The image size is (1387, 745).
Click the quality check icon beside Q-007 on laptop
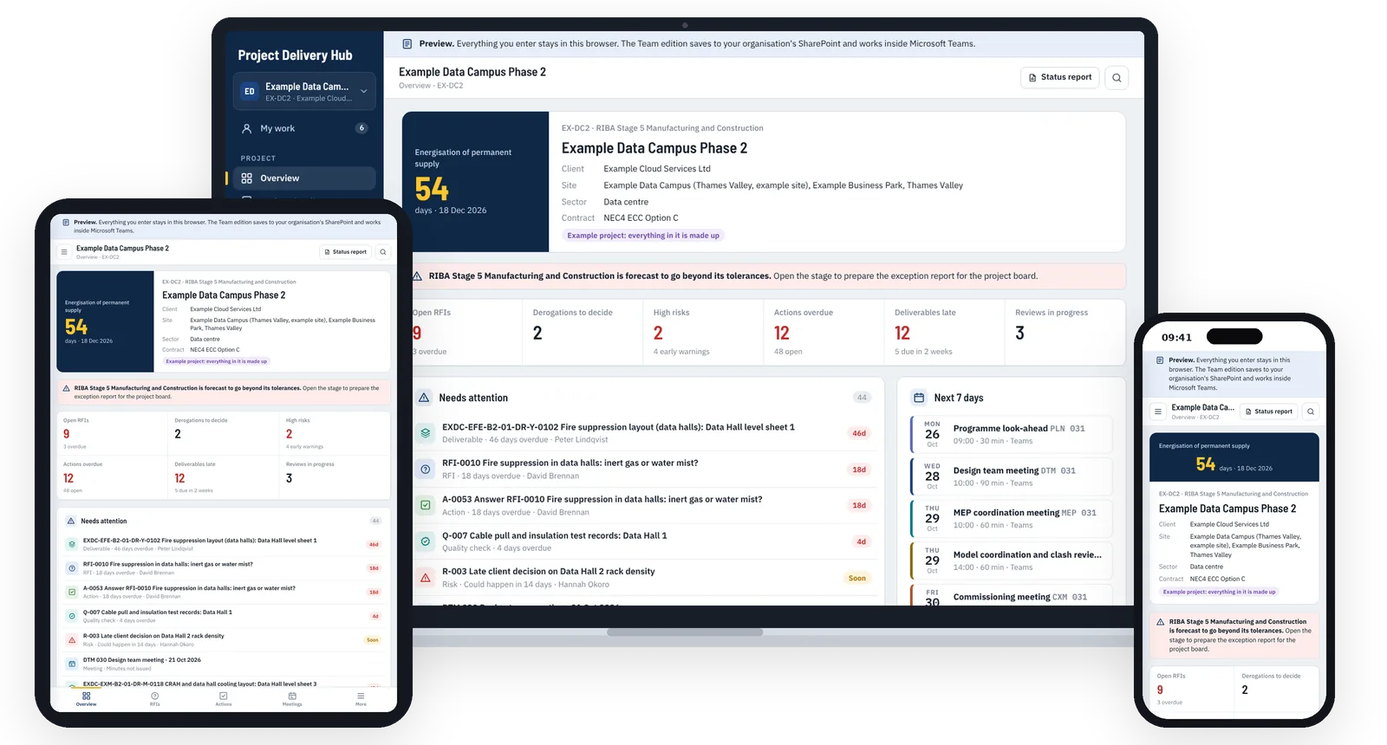coord(426,541)
